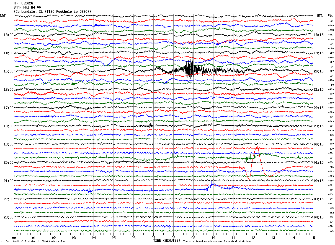
Task: Click the '03:15' UTC time label
Action: coord(319,199)
